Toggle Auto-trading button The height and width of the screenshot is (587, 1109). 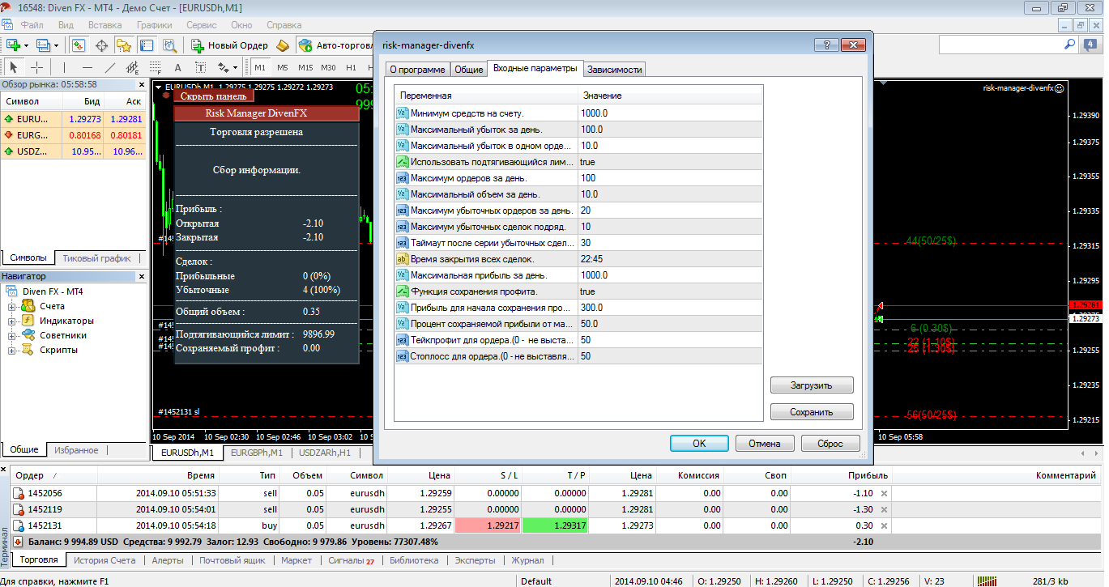click(335, 45)
